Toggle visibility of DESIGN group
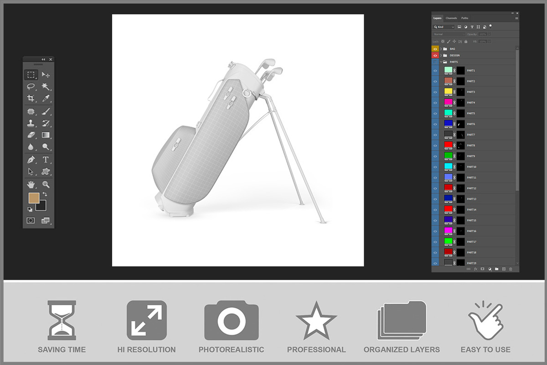The height and width of the screenshot is (365, 547). pyautogui.click(x=435, y=55)
